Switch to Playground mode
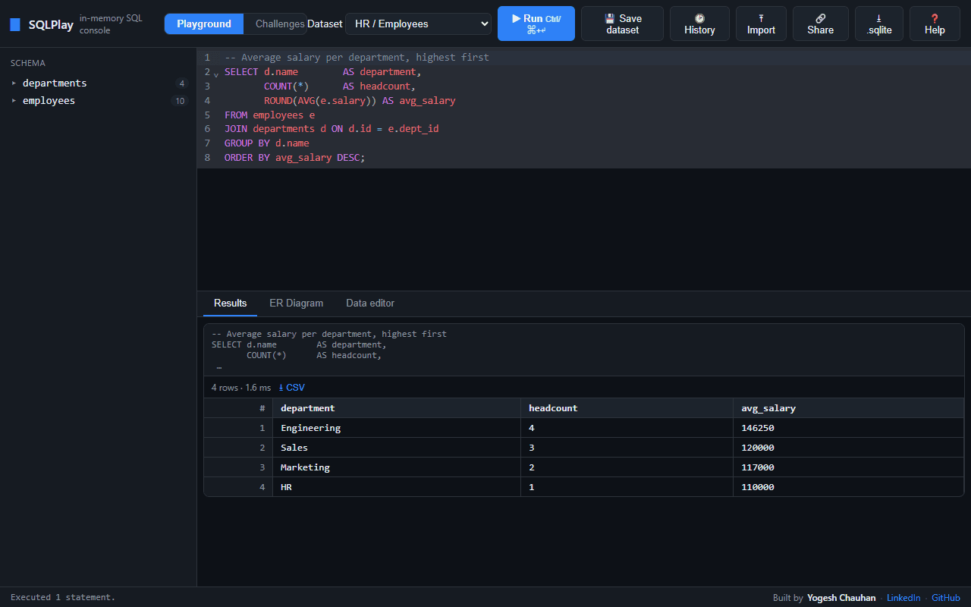 pyautogui.click(x=204, y=24)
